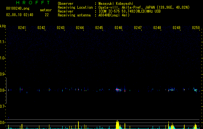Click the 0241 time marker
Screen dimensions: 203x129
click(22, 28)
